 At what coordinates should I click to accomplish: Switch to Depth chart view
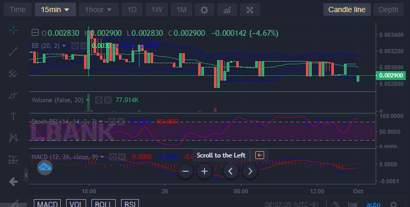coord(388,10)
